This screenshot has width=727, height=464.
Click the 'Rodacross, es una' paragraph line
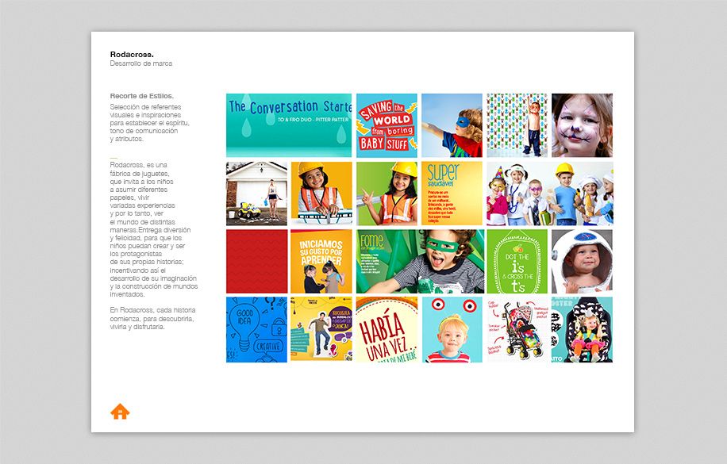pyautogui.click(x=139, y=165)
